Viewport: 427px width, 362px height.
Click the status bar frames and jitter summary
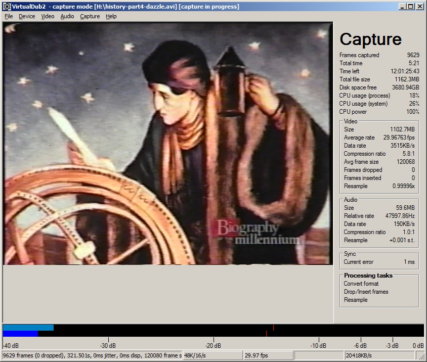(x=92, y=355)
